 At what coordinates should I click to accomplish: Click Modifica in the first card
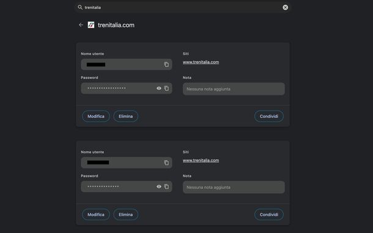[x=96, y=116]
